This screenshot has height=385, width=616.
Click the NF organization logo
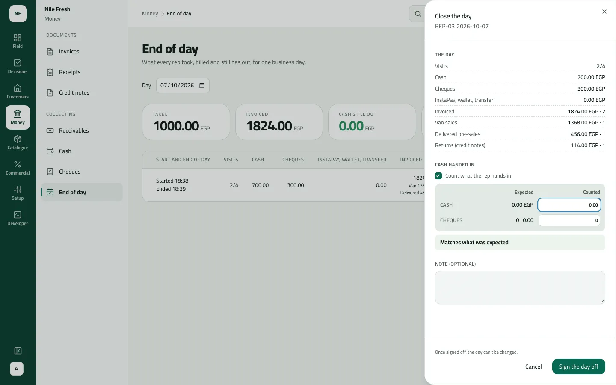(x=18, y=14)
